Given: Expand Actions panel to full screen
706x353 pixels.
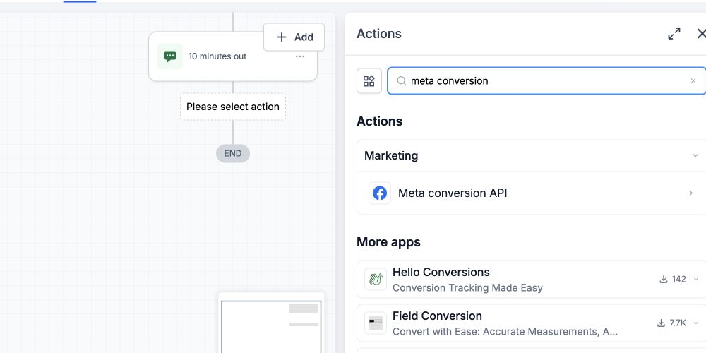Looking at the screenshot, I should pyautogui.click(x=674, y=34).
